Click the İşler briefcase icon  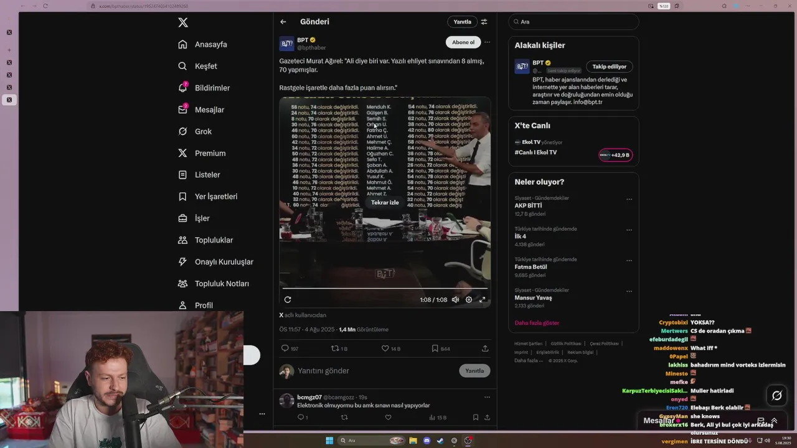(x=182, y=218)
